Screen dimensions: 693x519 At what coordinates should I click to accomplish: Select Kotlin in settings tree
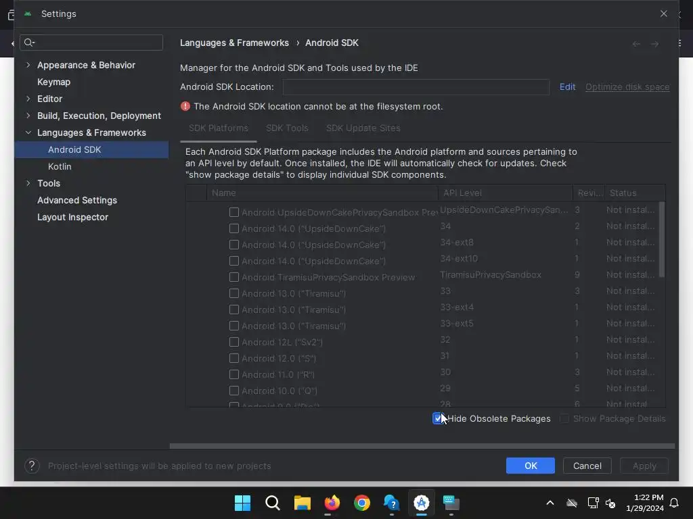point(60,166)
